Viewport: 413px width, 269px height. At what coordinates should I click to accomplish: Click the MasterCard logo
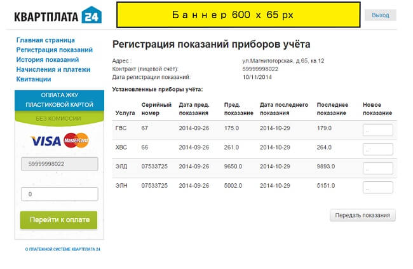[76, 141]
